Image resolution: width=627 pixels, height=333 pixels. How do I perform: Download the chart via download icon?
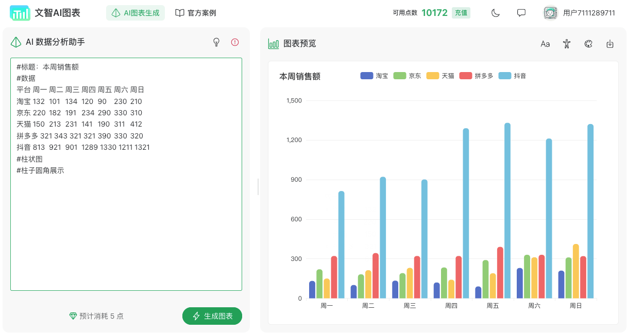point(610,44)
